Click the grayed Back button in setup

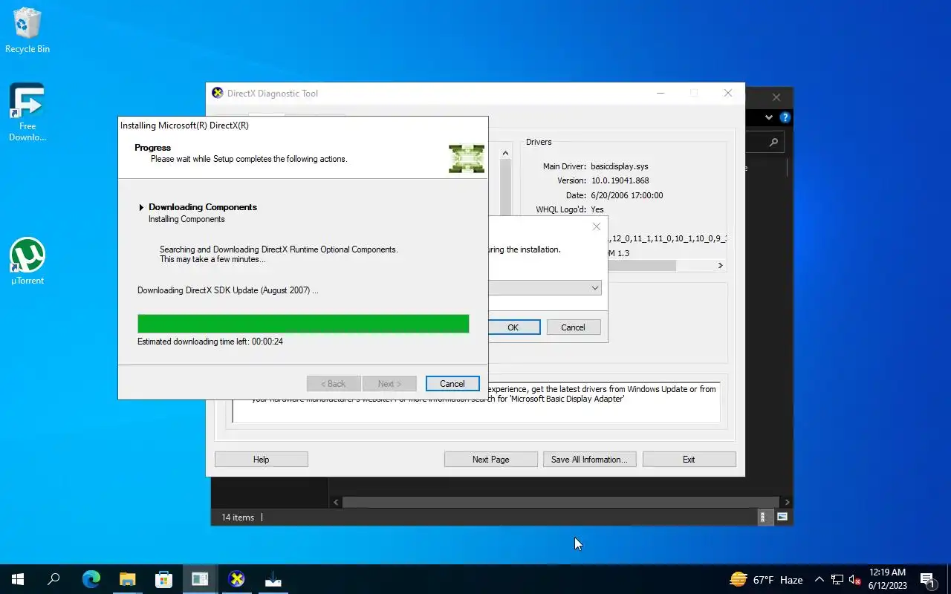click(x=334, y=384)
